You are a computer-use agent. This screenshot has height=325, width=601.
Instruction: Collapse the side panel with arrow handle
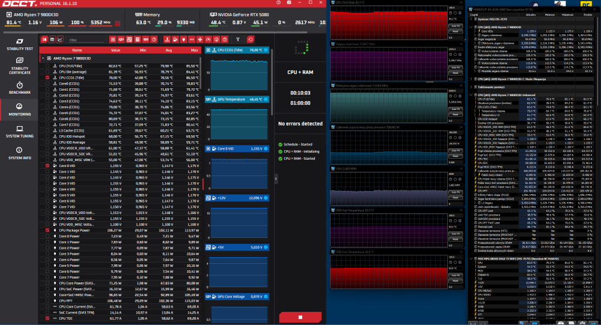[x=276, y=178]
